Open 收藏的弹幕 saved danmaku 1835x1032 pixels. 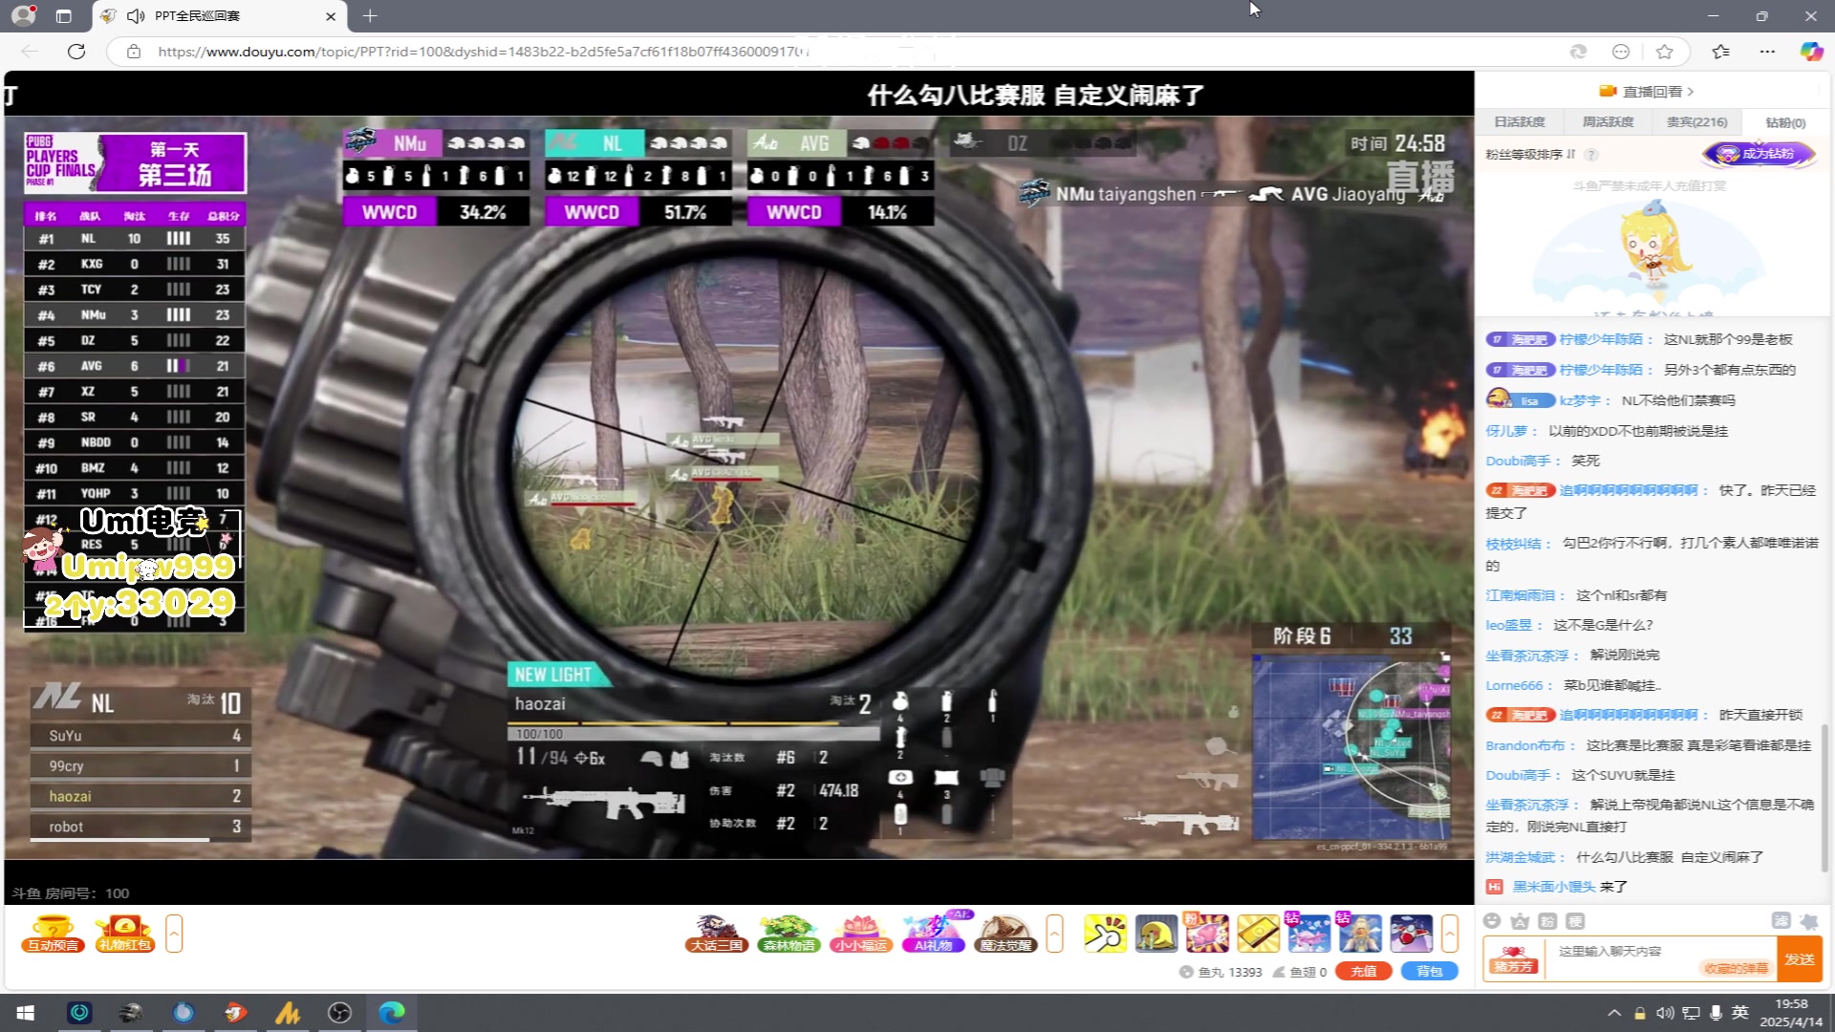1737,968
